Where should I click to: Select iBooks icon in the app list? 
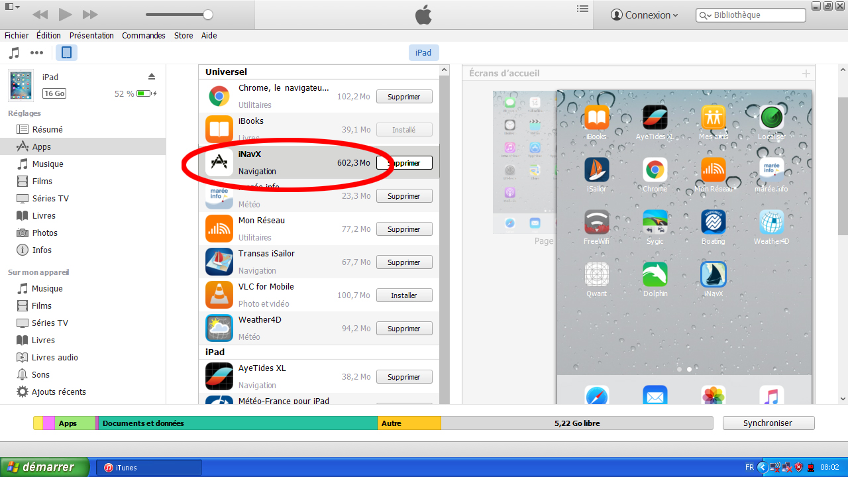[219, 130]
